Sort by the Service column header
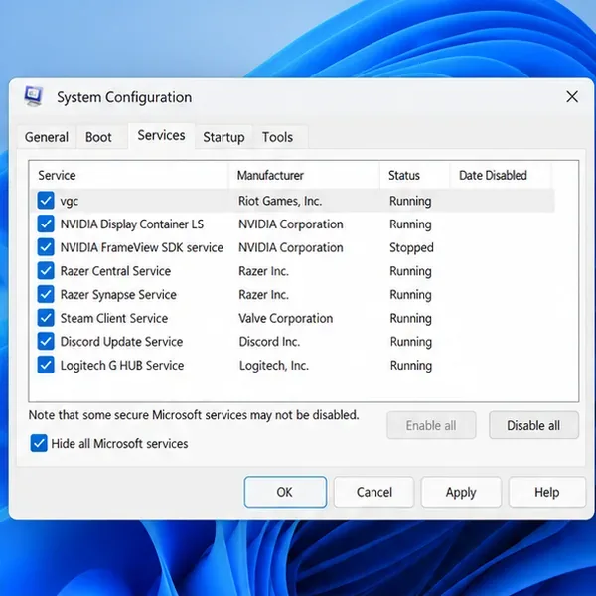Image resolution: width=596 pixels, height=596 pixels. (129, 175)
